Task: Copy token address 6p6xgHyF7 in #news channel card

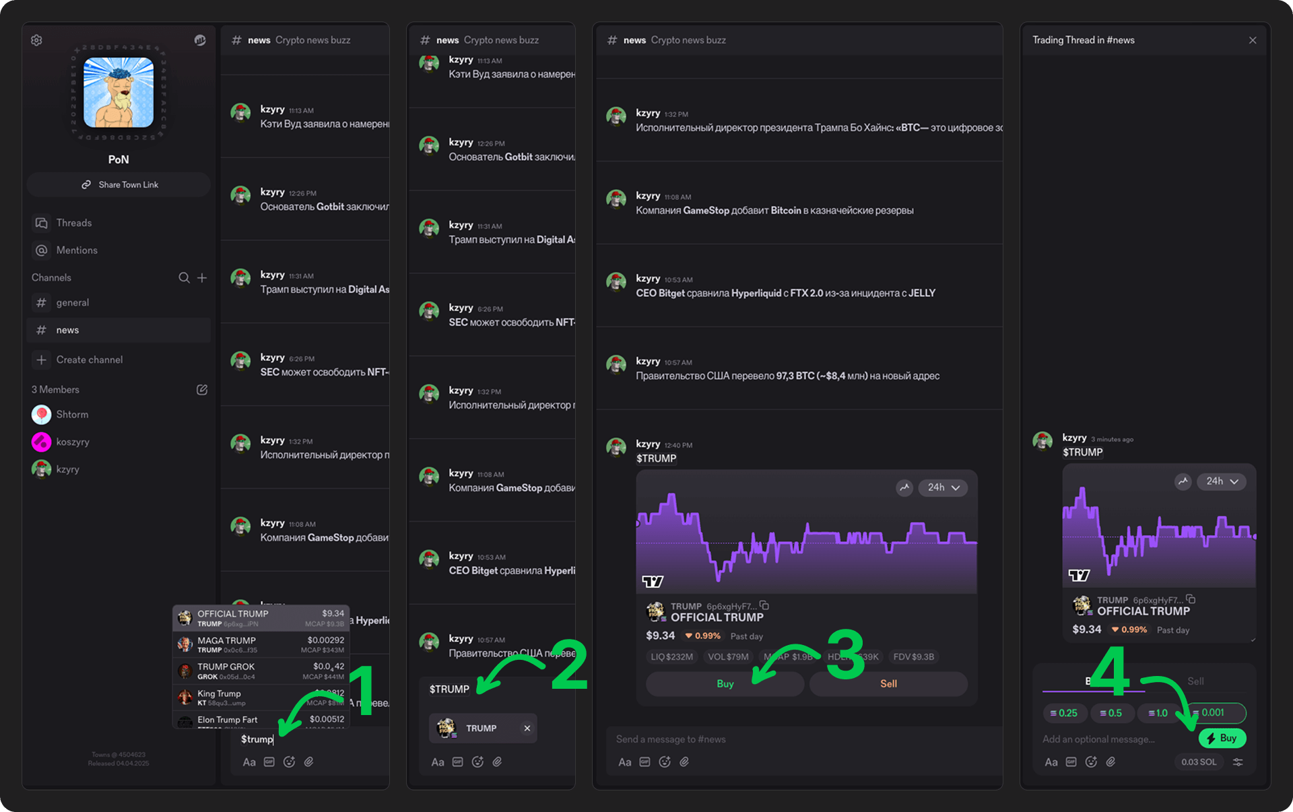Action: [764, 605]
